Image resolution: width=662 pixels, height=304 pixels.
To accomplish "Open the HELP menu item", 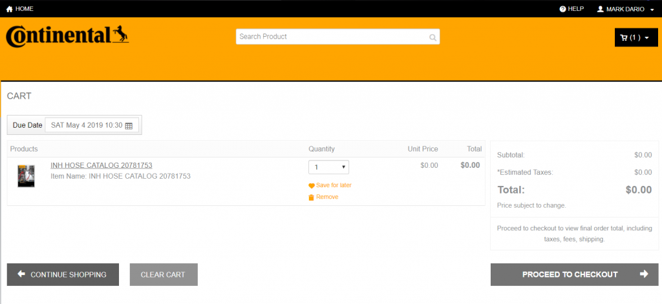I will (x=575, y=9).
